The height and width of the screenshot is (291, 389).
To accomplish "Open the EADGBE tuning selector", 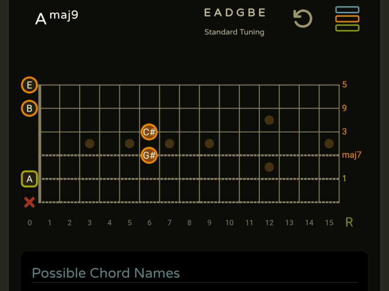I will [234, 13].
